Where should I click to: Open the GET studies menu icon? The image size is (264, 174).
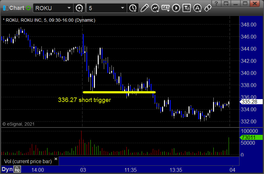[x=166, y=8]
